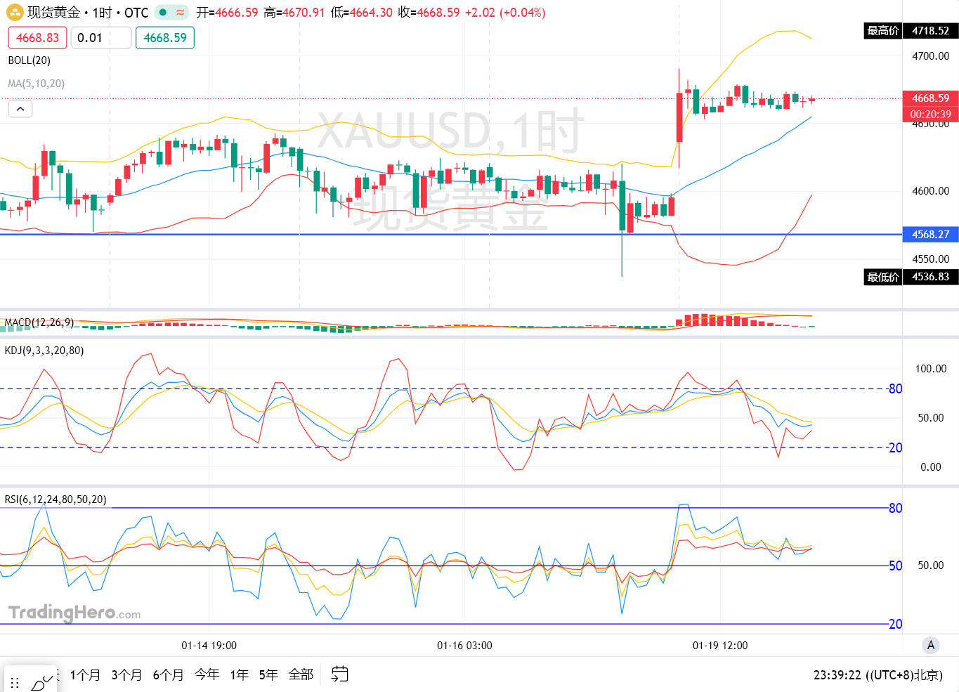Click the orange approximate-equal data icon
This screenshot has height=692, width=959.
click(181, 12)
